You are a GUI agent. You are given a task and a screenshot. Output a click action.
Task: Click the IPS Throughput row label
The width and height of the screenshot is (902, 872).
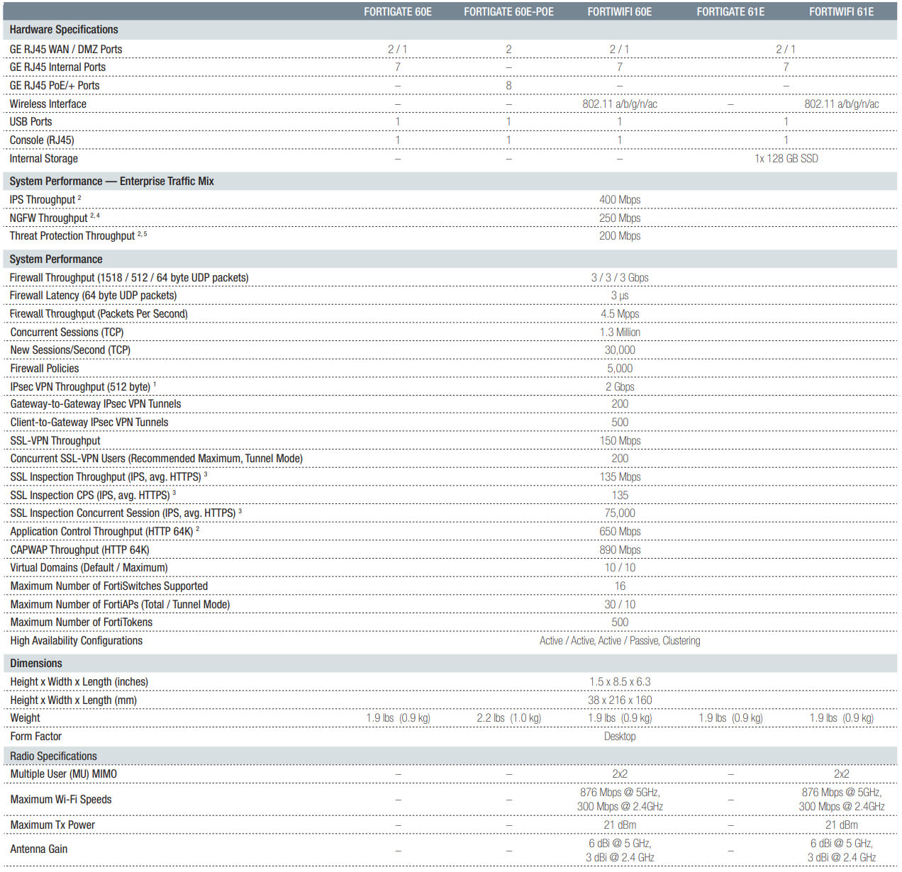pos(43,200)
